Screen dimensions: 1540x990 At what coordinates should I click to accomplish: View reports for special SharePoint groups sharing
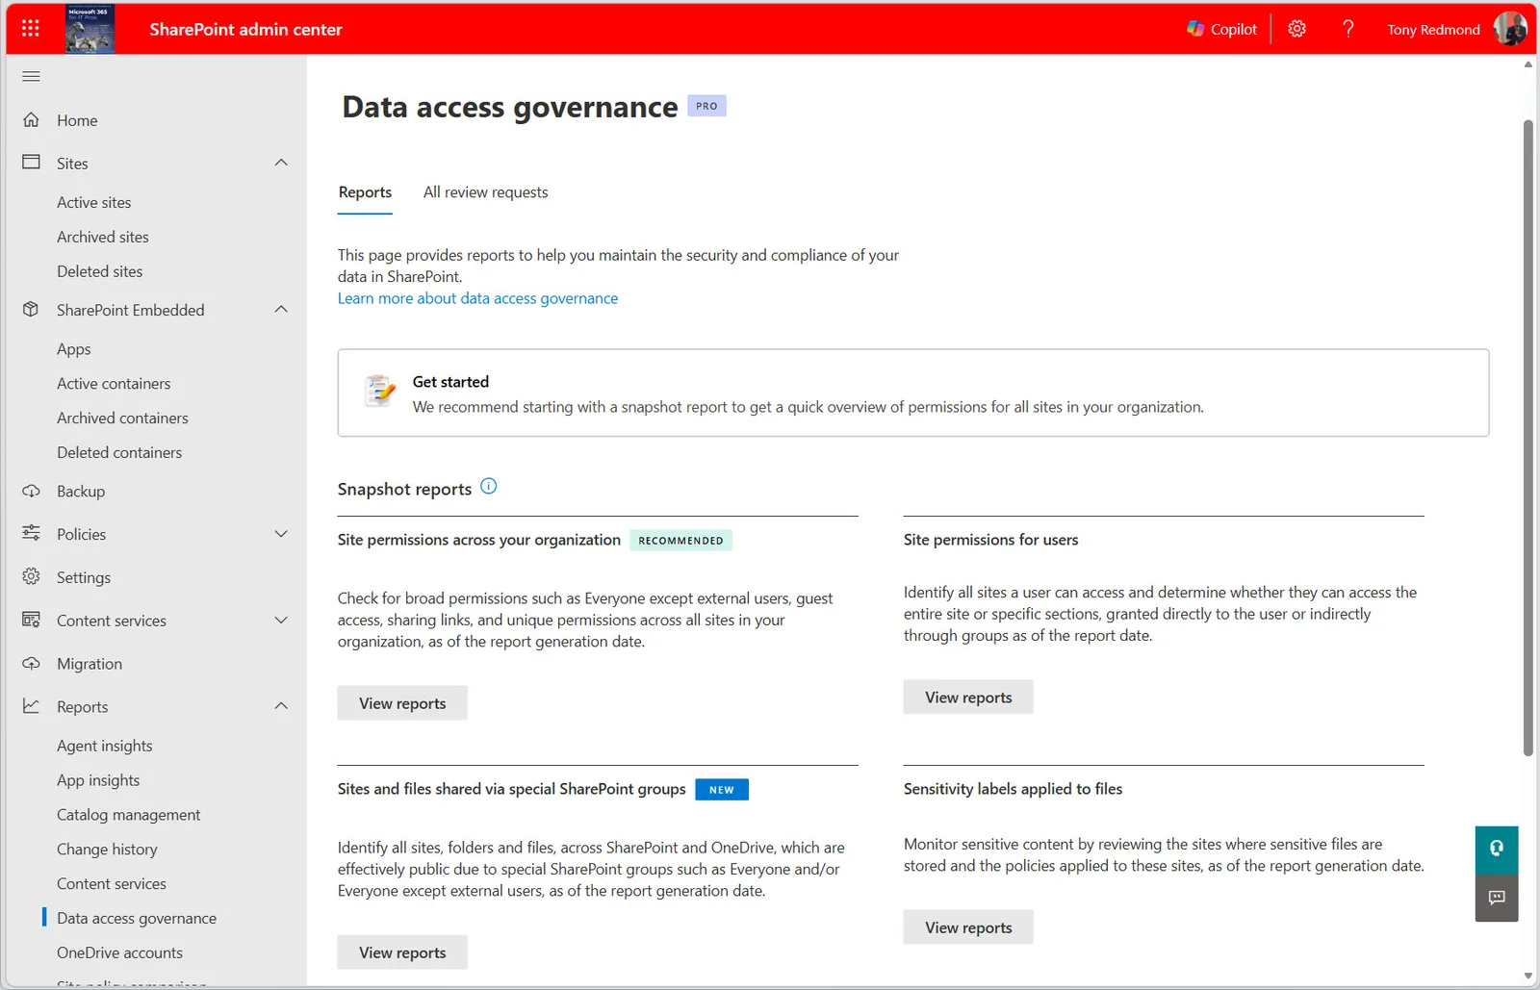tap(402, 952)
